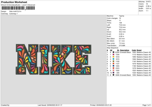
Task: Click the Width value 5.81 in
Action: (148, 9)
